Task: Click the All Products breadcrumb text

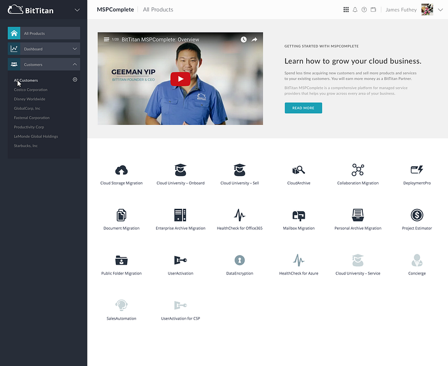Action: [158, 10]
